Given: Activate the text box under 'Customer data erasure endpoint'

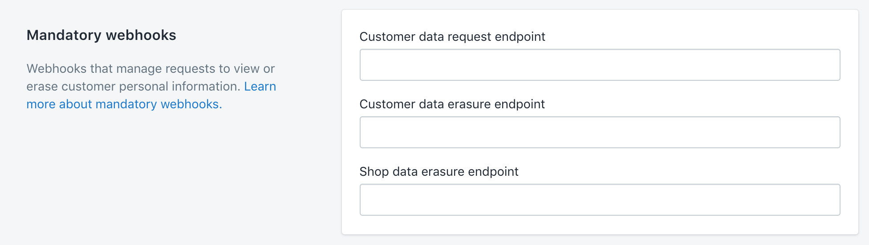Looking at the screenshot, I should pos(600,132).
